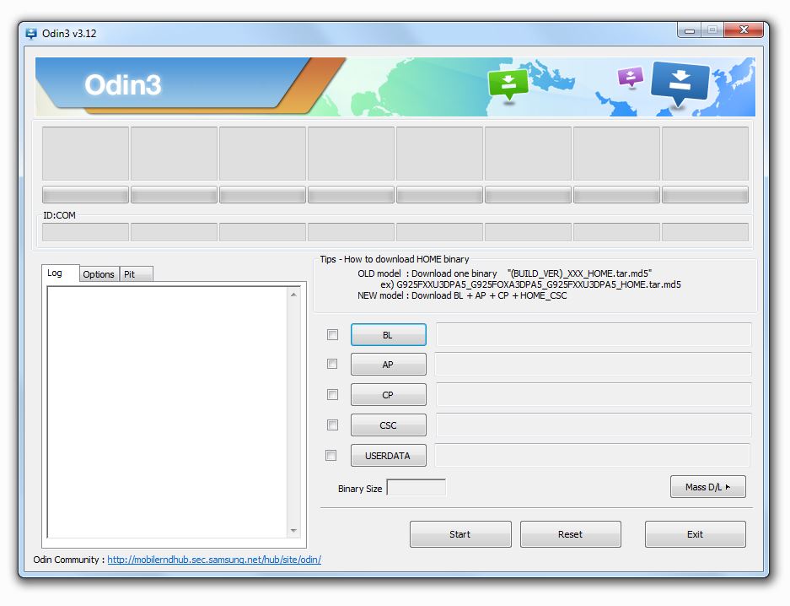Enable the BL checkbox
The height and width of the screenshot is (606, 790).
pyautogui.click(x=332, y=335)
